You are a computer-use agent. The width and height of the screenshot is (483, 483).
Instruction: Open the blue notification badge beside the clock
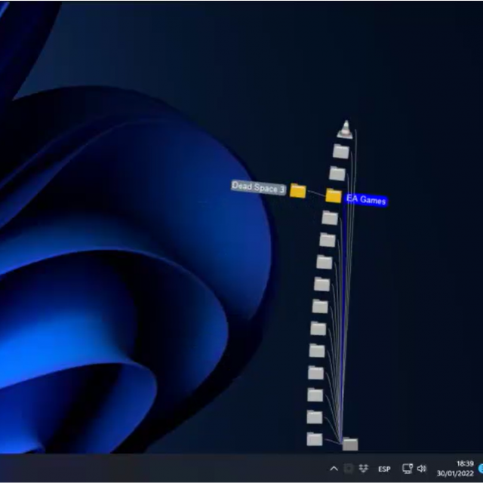[480, 469]
